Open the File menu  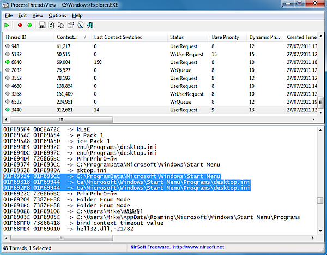[9, 15]
